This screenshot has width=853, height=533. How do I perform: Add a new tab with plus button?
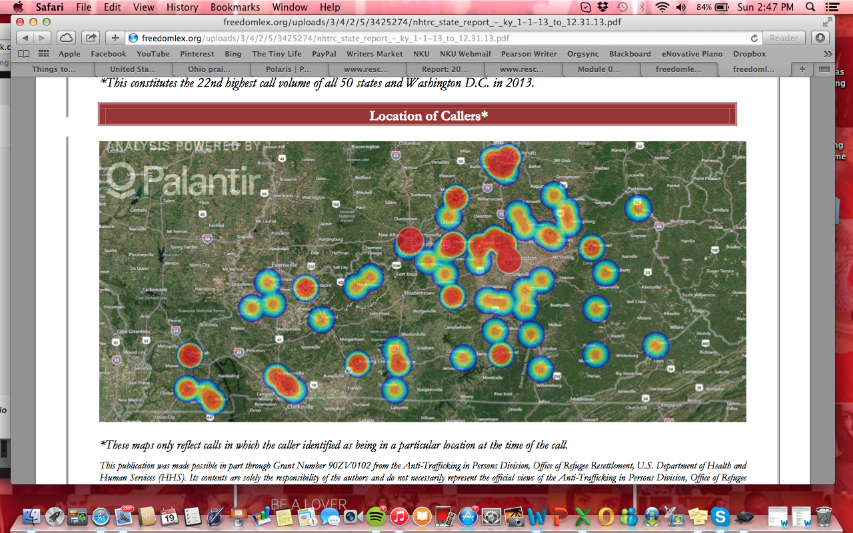(x=802, y=69)
